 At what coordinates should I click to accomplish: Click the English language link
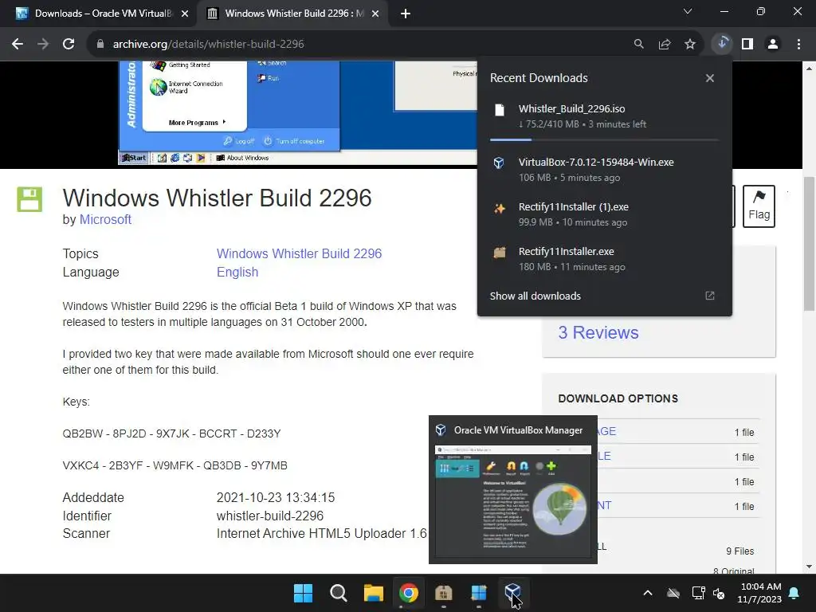[x=237, y=273]
